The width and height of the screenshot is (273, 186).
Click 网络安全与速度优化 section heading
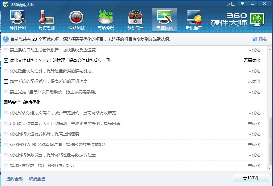[x=22, y=103]
